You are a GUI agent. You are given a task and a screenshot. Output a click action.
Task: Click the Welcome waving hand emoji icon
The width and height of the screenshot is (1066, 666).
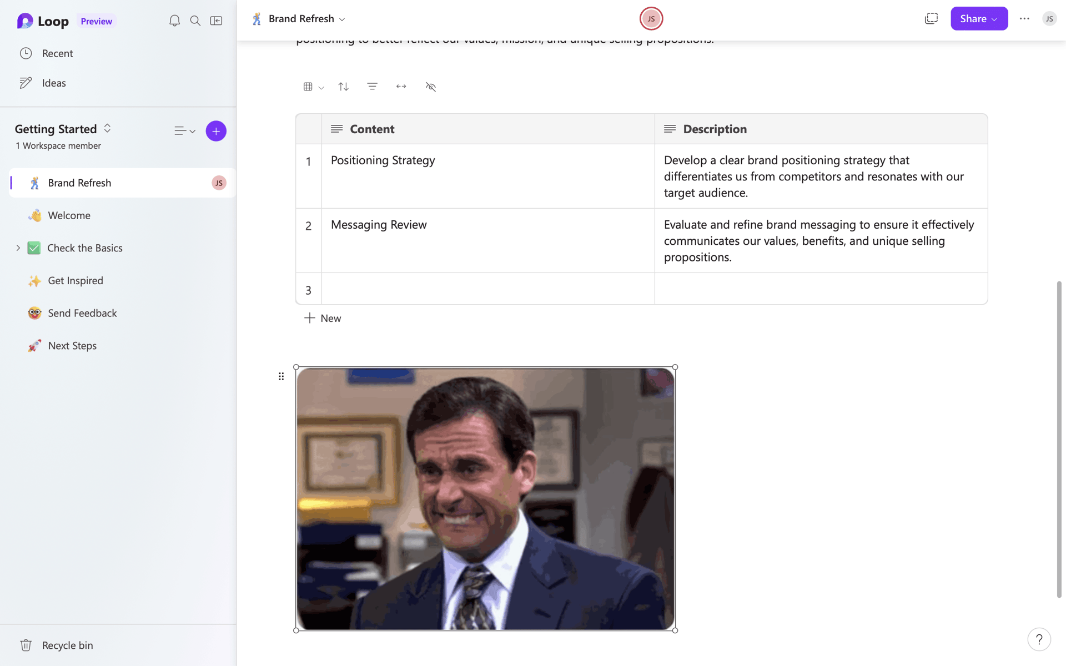coord(34,215)
